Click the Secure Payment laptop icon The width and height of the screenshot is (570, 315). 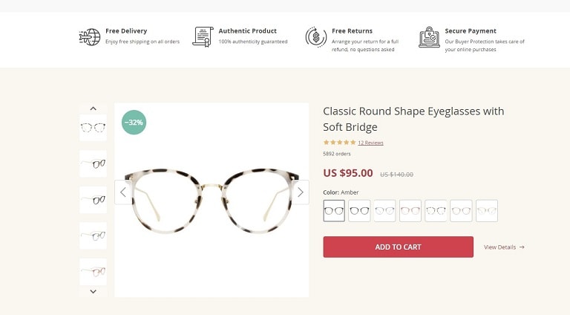coord(429,36)
